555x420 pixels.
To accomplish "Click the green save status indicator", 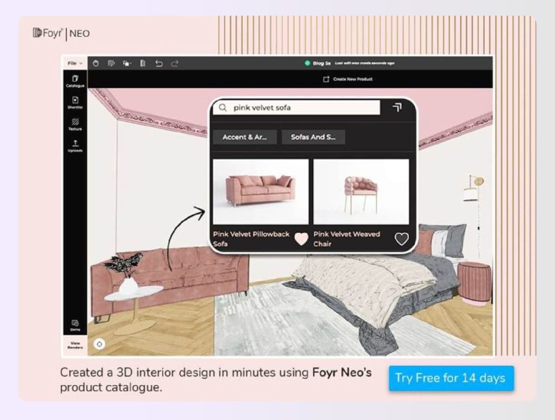I will pos(307,63).
